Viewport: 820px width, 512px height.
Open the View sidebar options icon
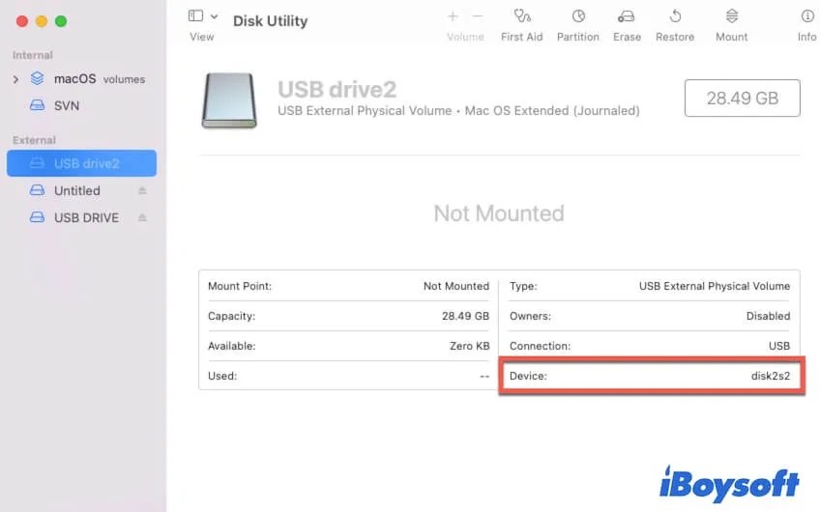[x=195, y=16]
